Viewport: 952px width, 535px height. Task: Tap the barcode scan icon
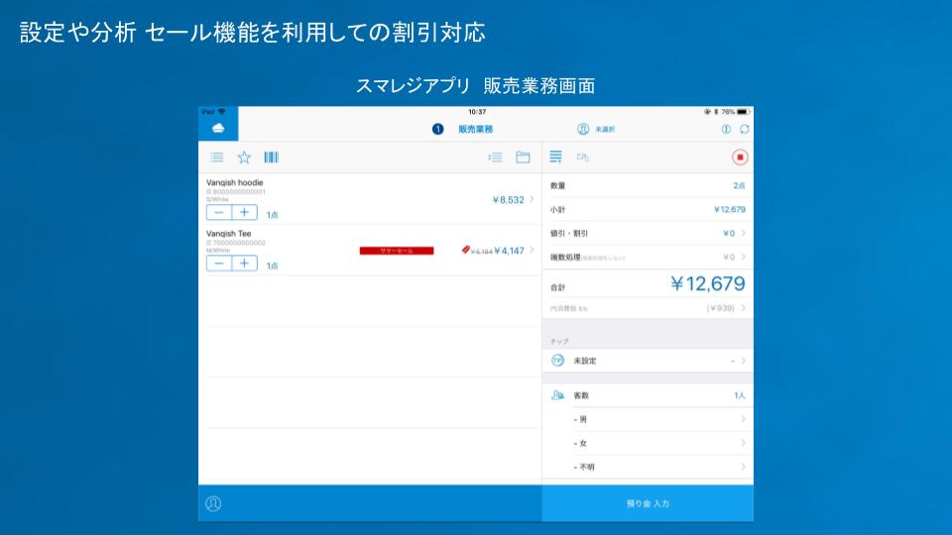click(x=271, y=158)
